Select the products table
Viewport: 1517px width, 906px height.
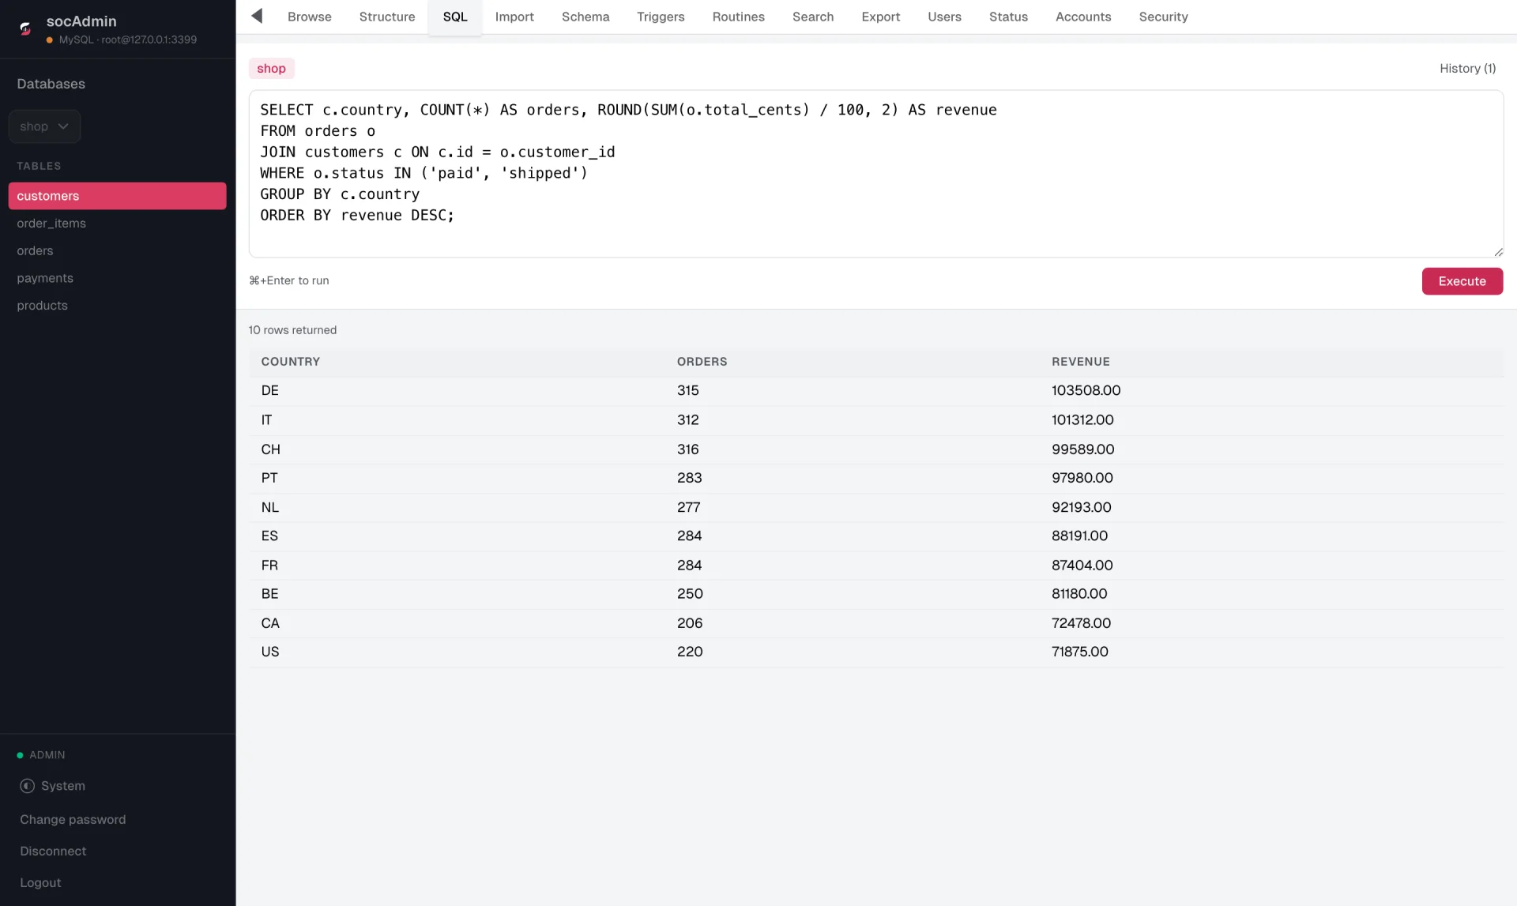(x=117, y=306)
